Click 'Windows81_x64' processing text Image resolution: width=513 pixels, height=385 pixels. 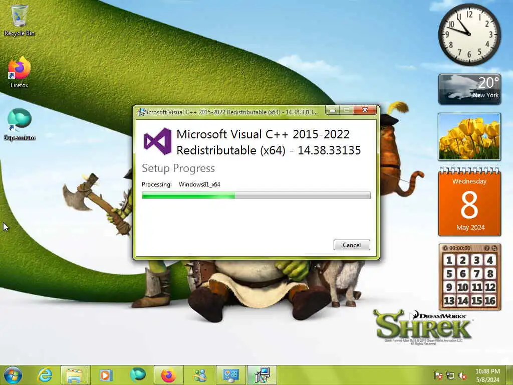(x=199, y=184)
